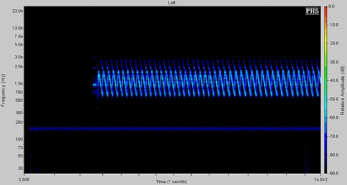Click the red top of the amplitude color scale
Screen dimensions: 347x185
tap(326, 9)
